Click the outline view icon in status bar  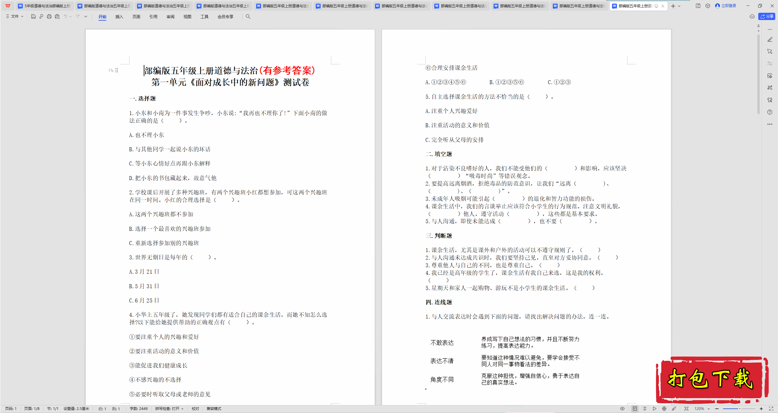645,409
